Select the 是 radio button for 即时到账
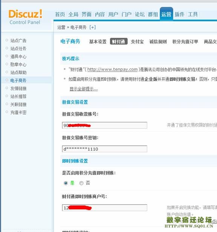Screen dimensions: 217x232 tap(66, 183)
